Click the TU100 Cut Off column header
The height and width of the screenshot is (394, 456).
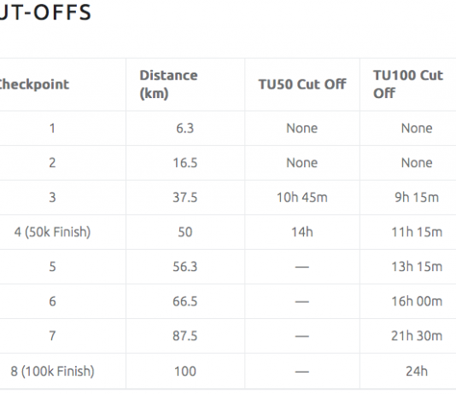[408, 84]
